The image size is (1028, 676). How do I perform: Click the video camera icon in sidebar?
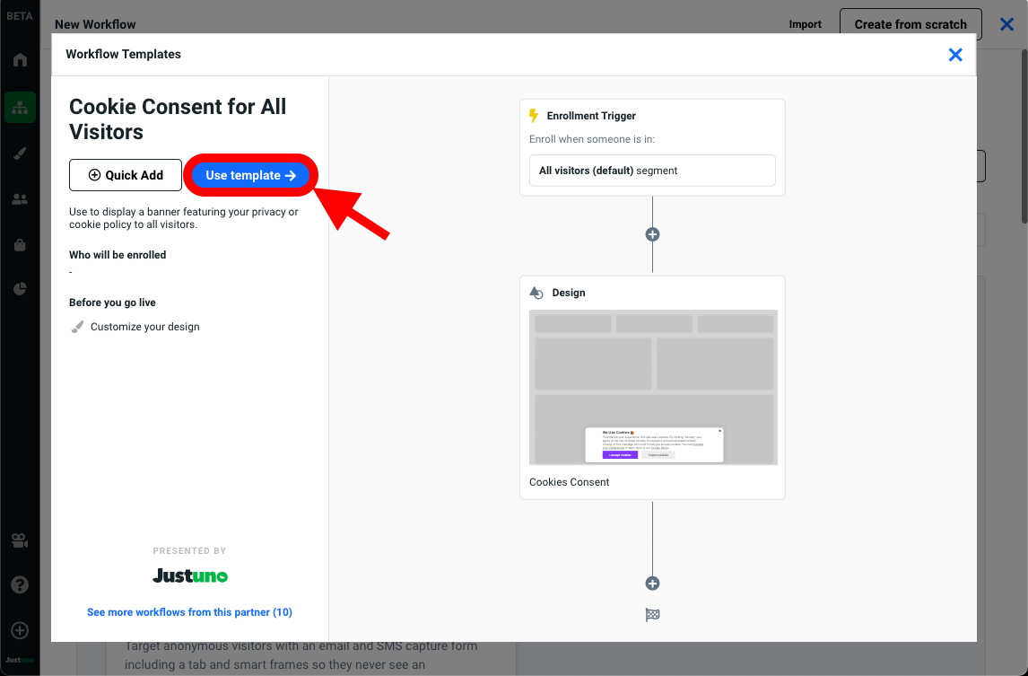click(x=20, y=540)
